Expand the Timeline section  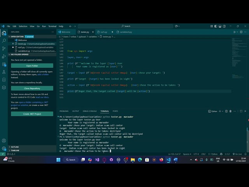(x=9, y=150)
